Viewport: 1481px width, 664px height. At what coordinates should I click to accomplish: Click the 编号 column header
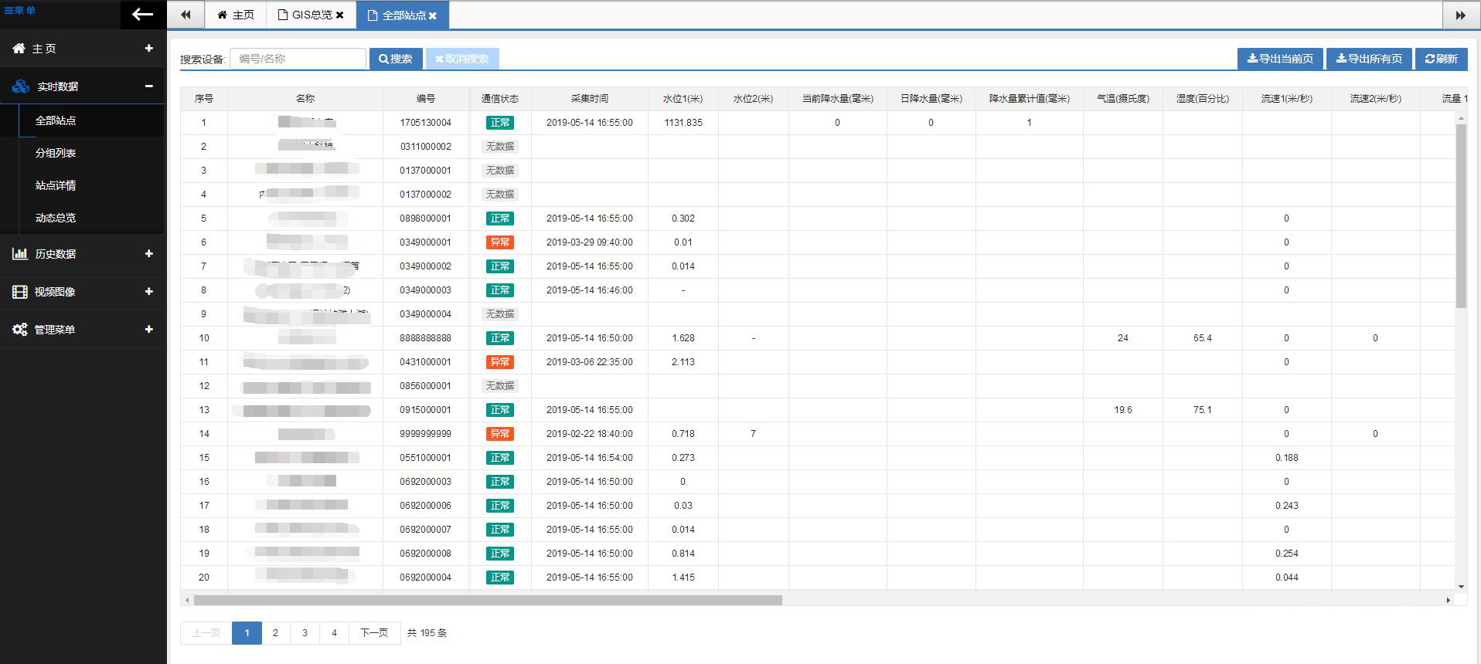(x=426, y=98)
